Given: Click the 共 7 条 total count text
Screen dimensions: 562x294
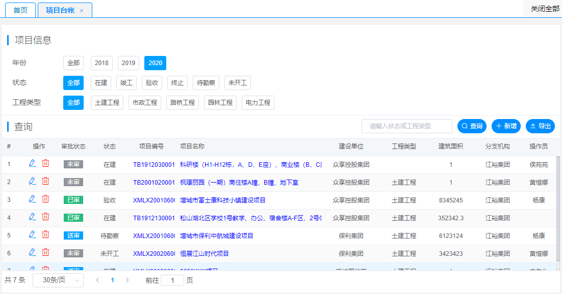Looking at the screenshot, I should coord(15,280).
